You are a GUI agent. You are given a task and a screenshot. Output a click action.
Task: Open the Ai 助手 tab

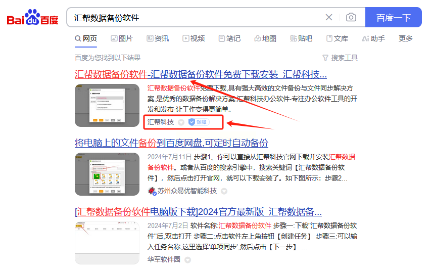(373, 38)
